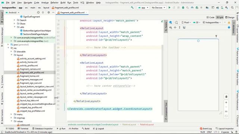
Task: Click CoordinatorLayout breadcrumb below the editor
Action: point(93,124)
